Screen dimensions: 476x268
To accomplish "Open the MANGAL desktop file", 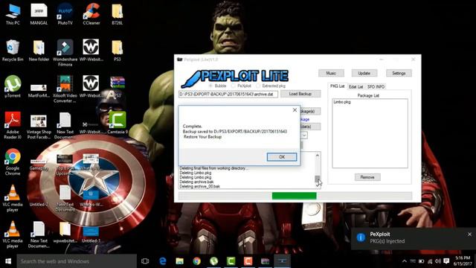I will [x=39, y=14].
